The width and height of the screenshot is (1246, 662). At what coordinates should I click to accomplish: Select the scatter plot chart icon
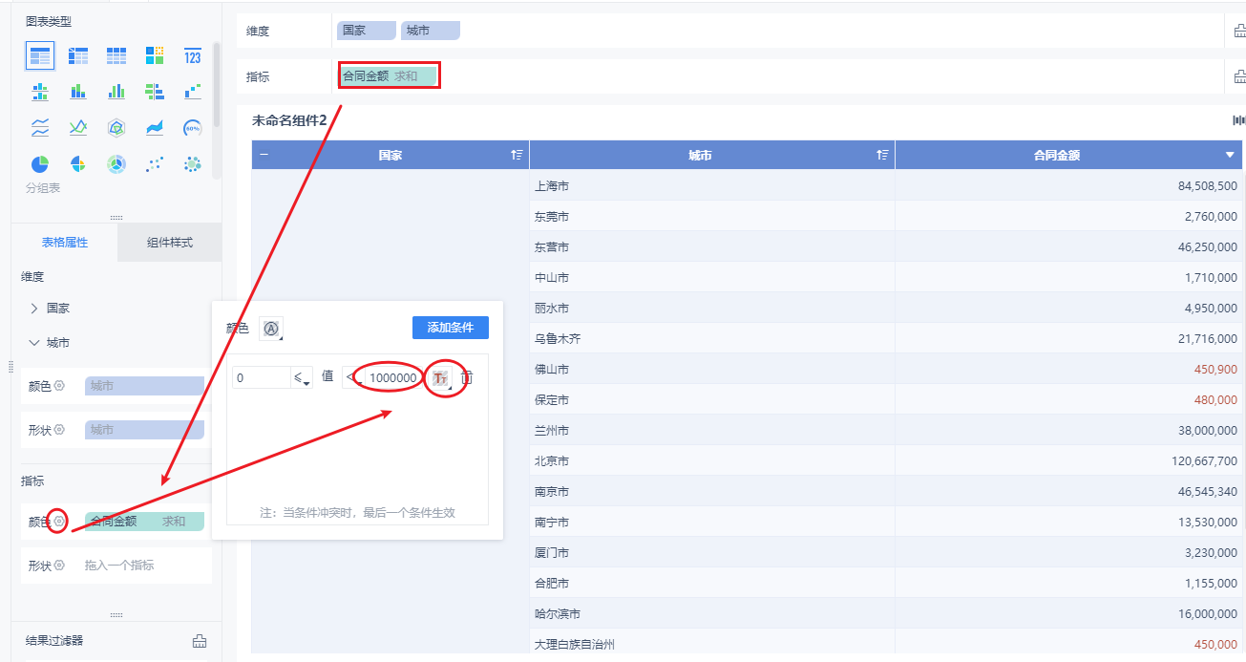point(155,164)
